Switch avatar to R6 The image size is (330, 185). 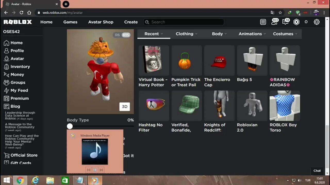pos(117,35)
